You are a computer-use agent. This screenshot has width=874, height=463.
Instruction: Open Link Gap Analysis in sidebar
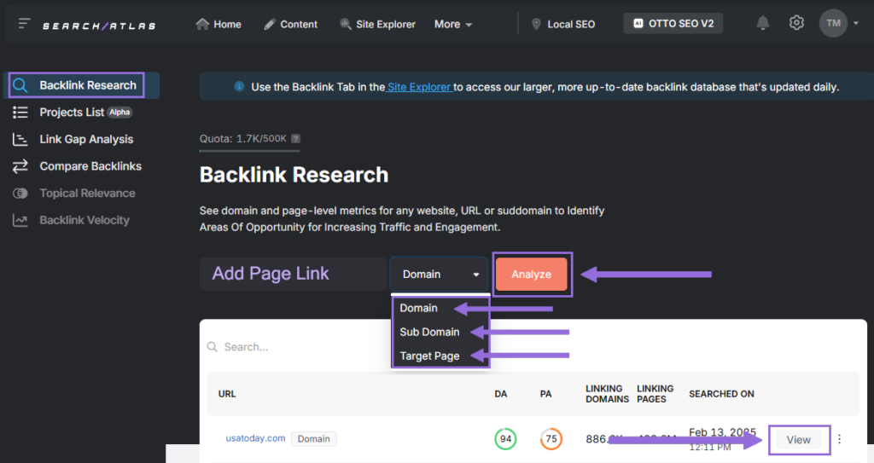pos(73,139)
